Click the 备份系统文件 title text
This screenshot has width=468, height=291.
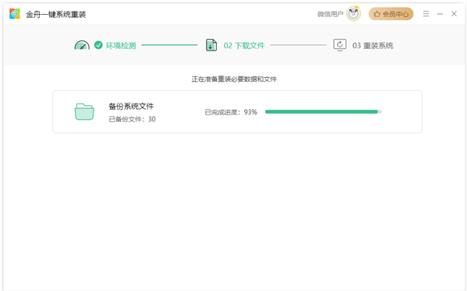[131, 106]
